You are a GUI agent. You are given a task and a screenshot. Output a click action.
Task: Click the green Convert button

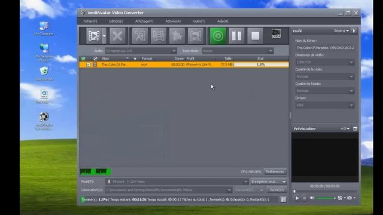[x=218, y=36]
